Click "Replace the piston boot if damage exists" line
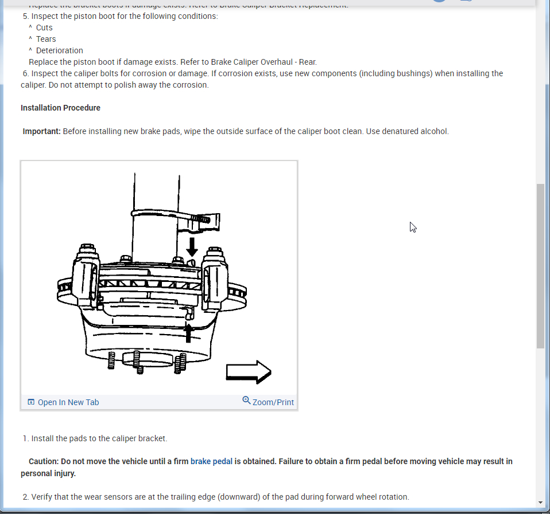This screenshot has height=514, width=550. click(x=173, y=62)
